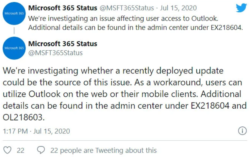250x157 pixels.
Task: Click the Twitter bird logo
Action: (x=242, y=8)
